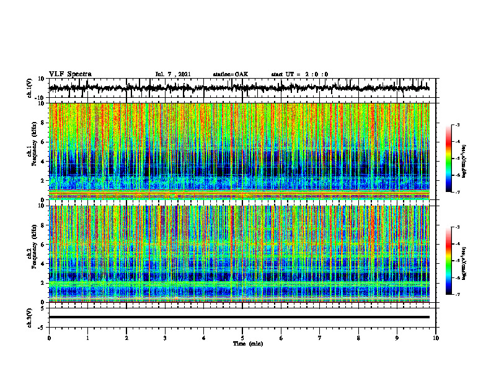The width and height of the screenshot is (491, 379).
Task: Click the "station=GAK" header label
Action: (x=231, y=74)
